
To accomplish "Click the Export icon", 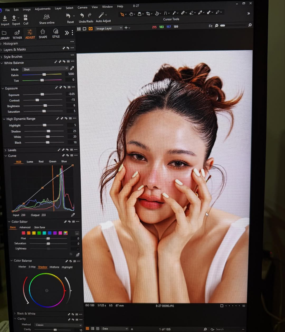I will coord(14,18).
